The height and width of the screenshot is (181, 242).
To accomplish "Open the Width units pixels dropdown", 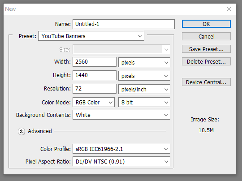I will 144,62.
